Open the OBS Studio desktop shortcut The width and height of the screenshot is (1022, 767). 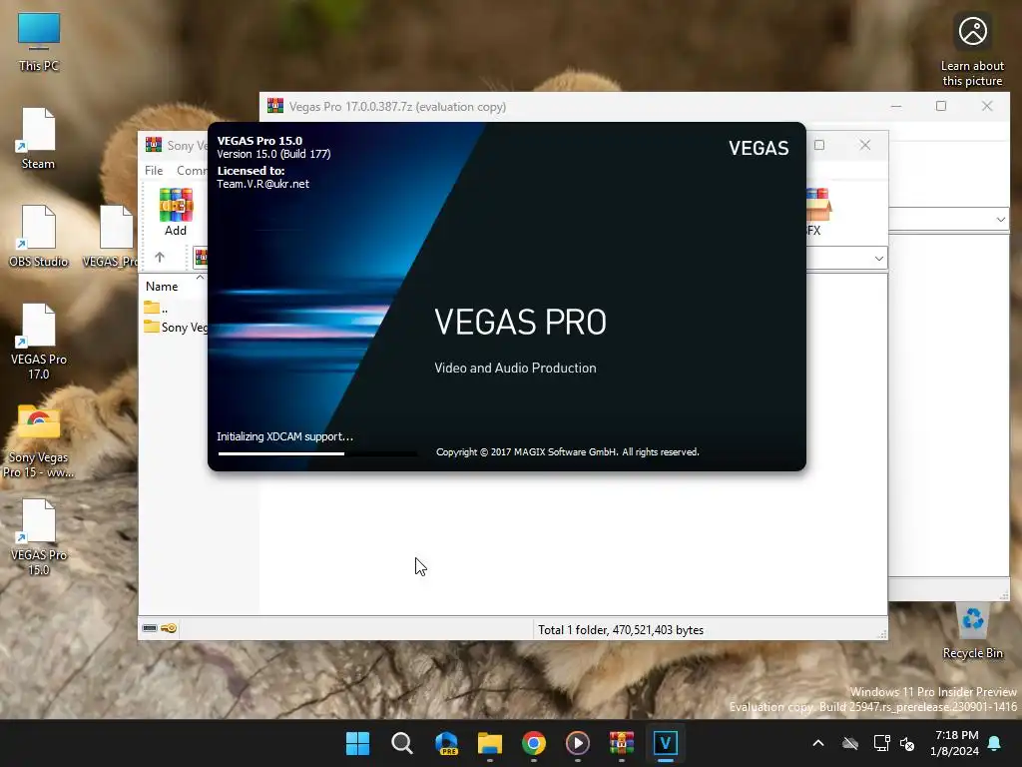[39, 236]
